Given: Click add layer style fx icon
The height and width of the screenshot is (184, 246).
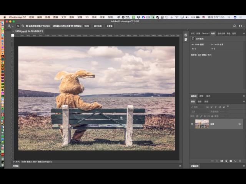Looking at the screenshot, I should point(217,161).
